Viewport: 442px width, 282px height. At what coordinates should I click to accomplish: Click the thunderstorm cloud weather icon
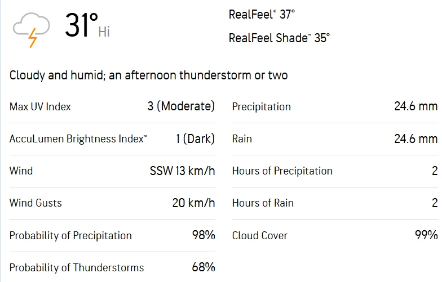click(31, 28)
